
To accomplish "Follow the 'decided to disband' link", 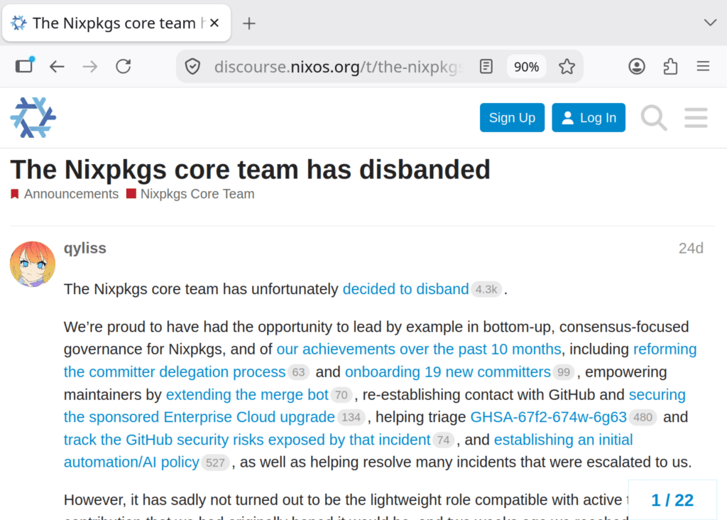I will pyautogui.click(x=405, y=289).
